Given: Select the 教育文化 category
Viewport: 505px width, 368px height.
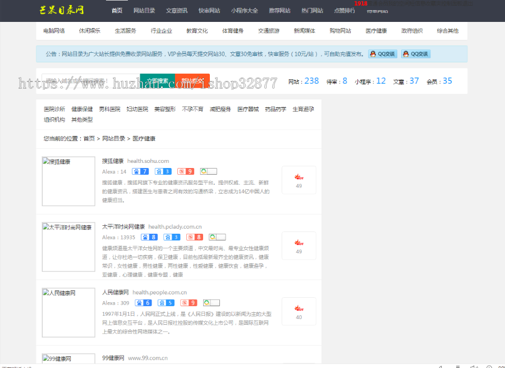Looking at the screenshot, I should [197, 31].
